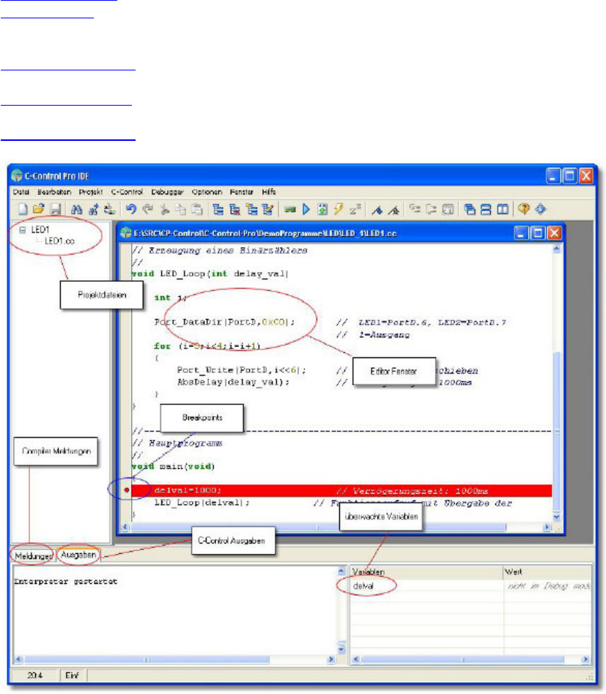Select LED1.cc in the project tree
Image resolution: width=606 pixels, height=694 pixels.
pos(59,241)
